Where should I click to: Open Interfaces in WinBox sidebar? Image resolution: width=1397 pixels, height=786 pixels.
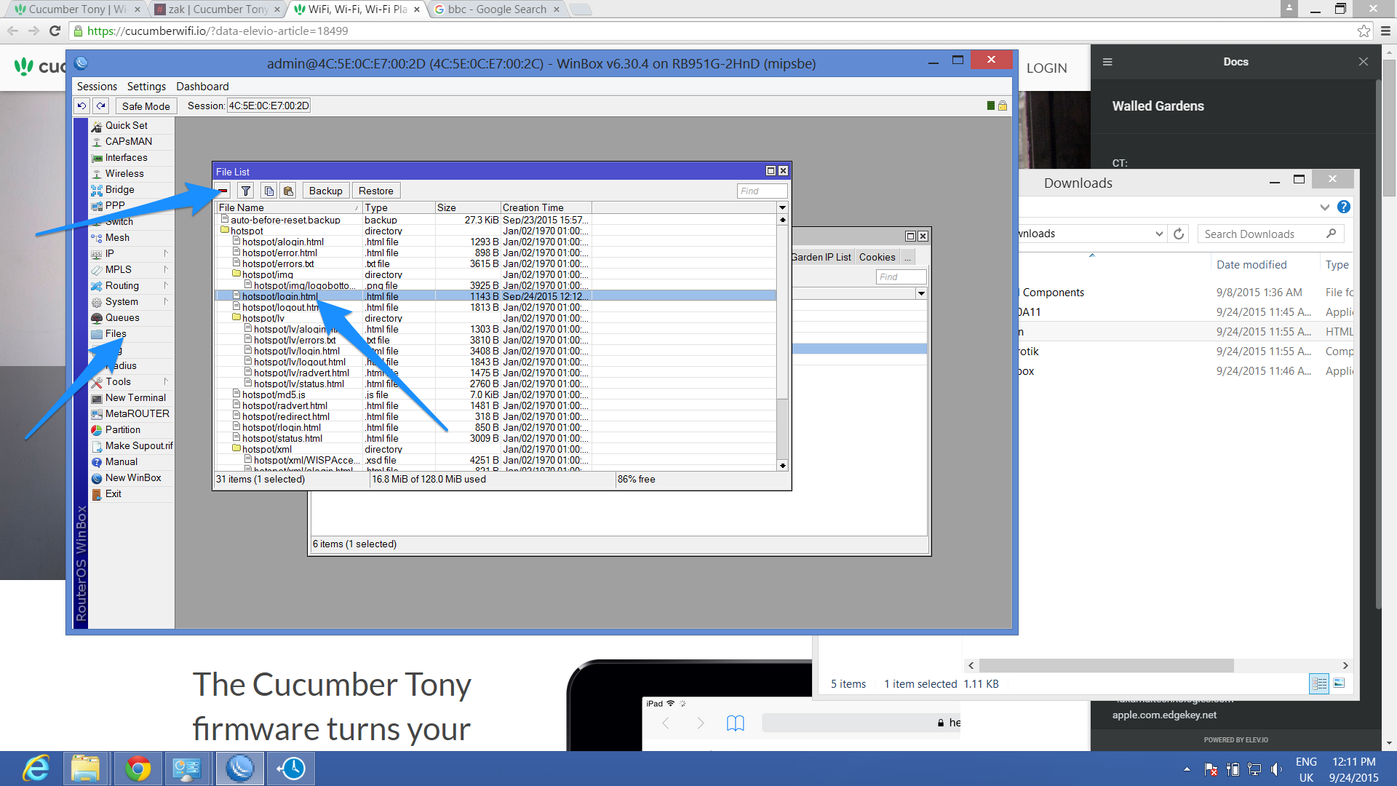pos(126,157)
